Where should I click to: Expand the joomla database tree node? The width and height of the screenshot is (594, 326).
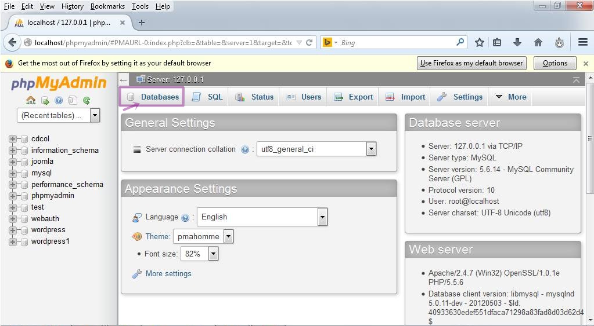(x=13, y=162)
